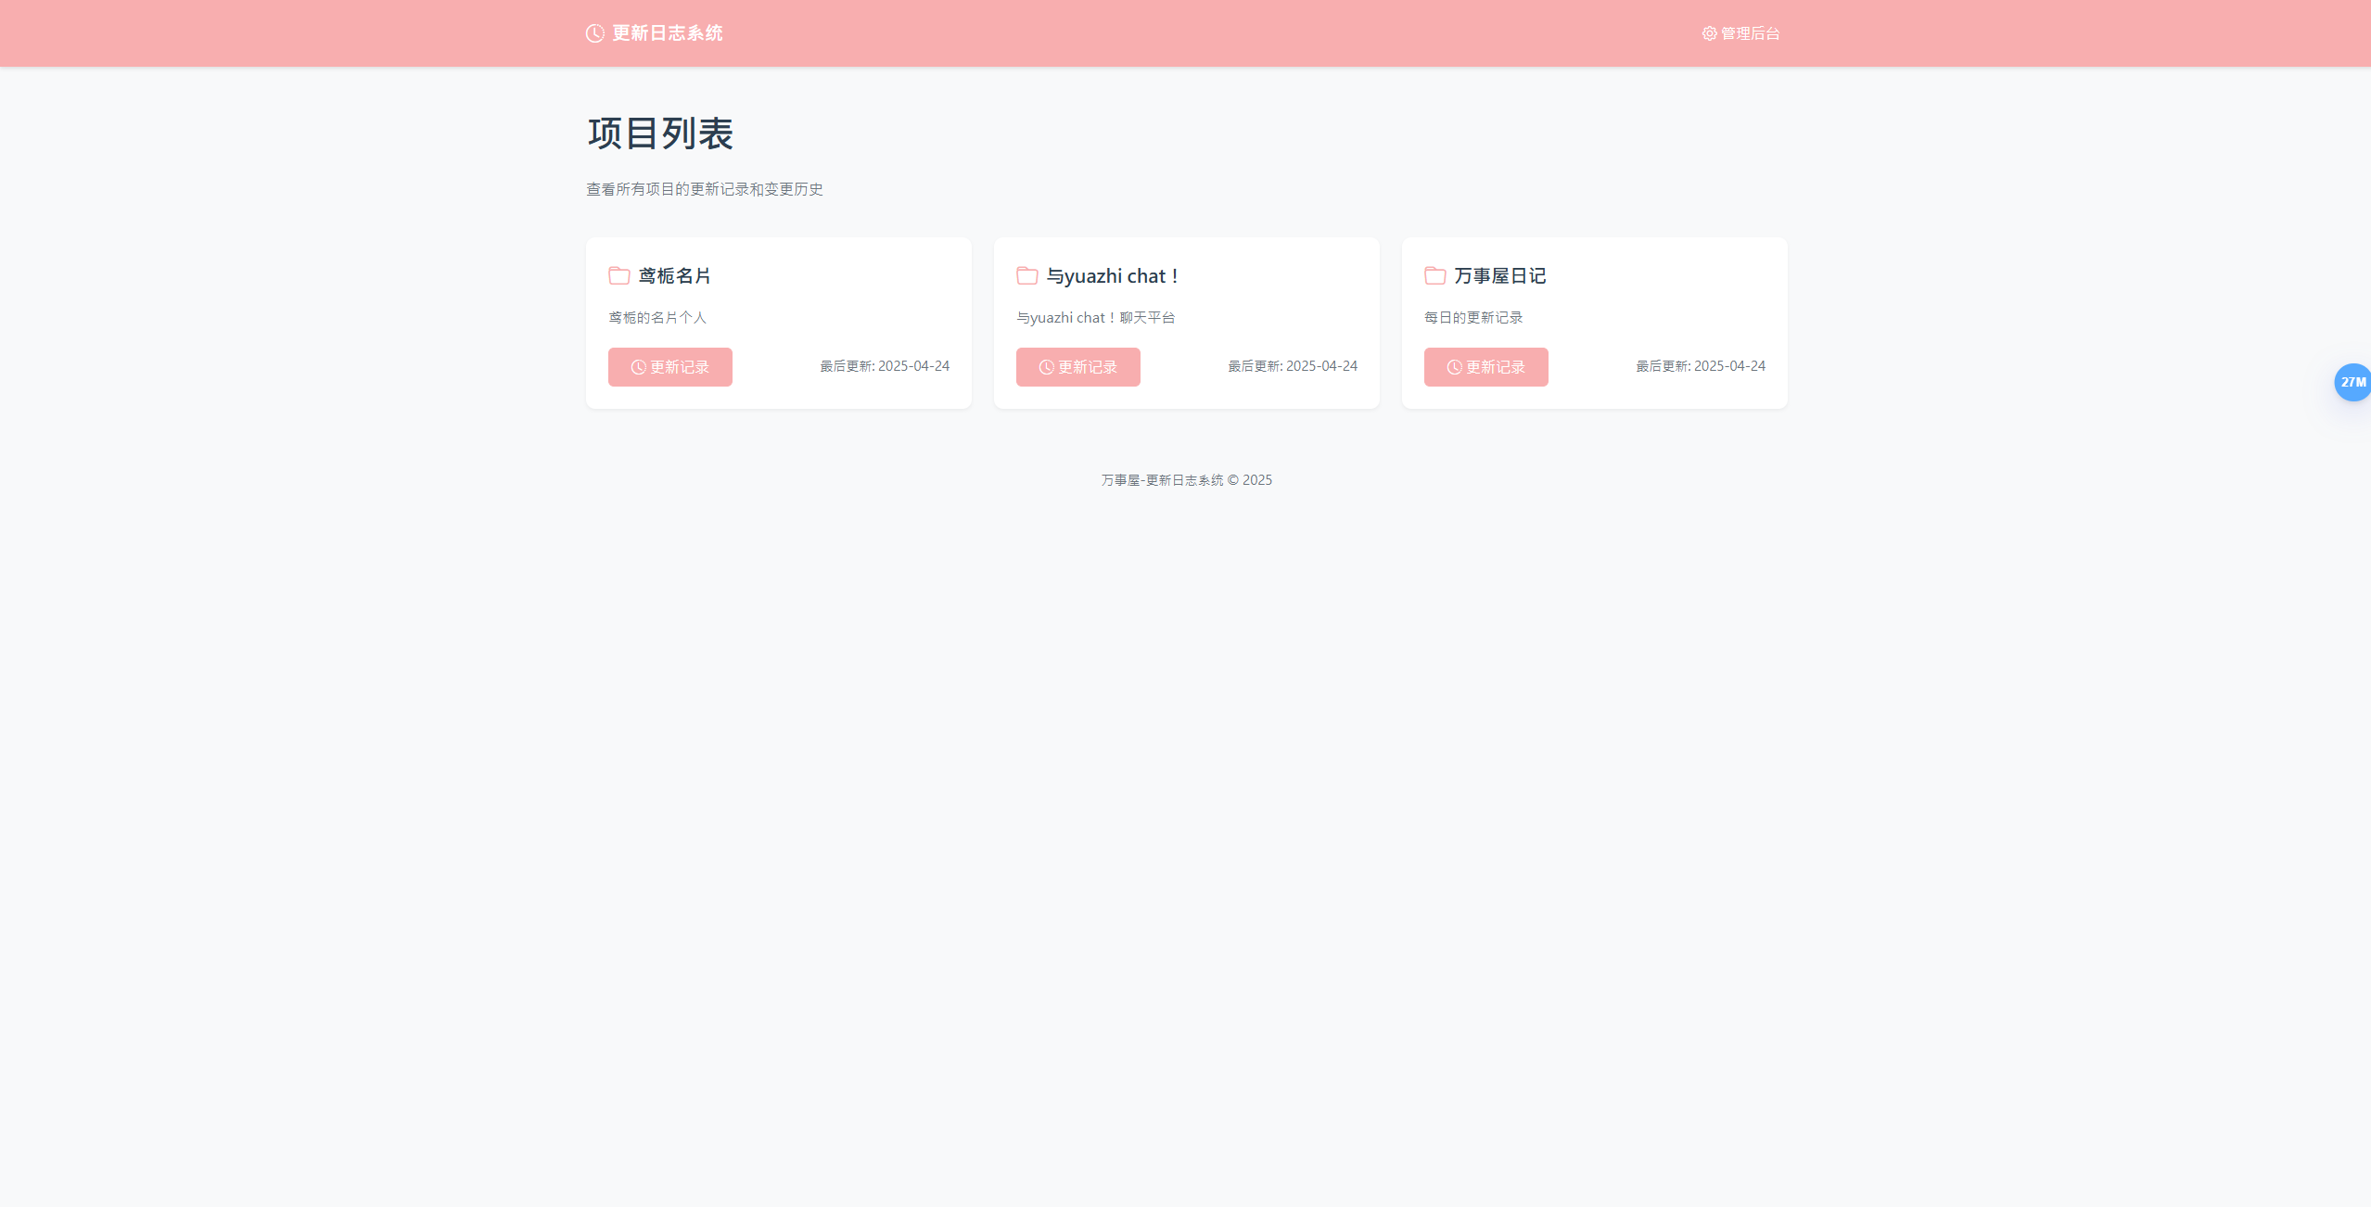Click the 万事屋日记 card title
This screenshot has height=1207, width=2371.
point(1499,275)
